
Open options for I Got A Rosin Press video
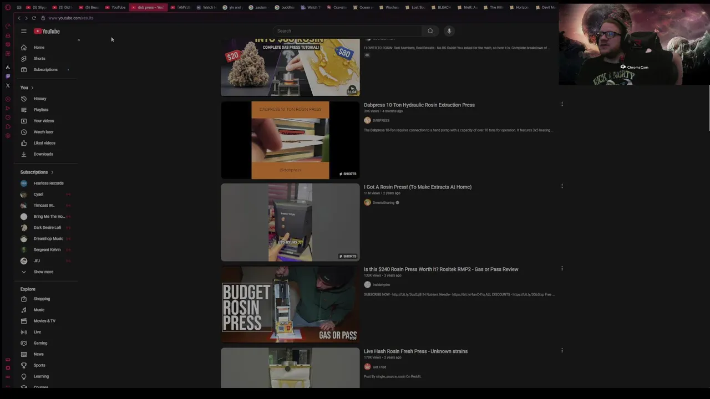[x=562, y=186]
